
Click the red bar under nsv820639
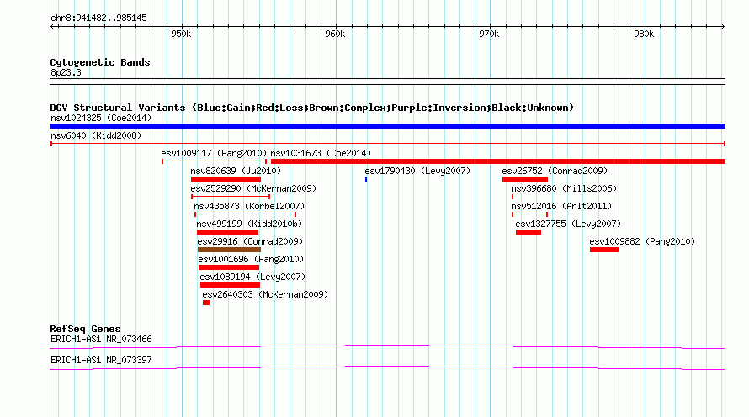tap(226, 179)
